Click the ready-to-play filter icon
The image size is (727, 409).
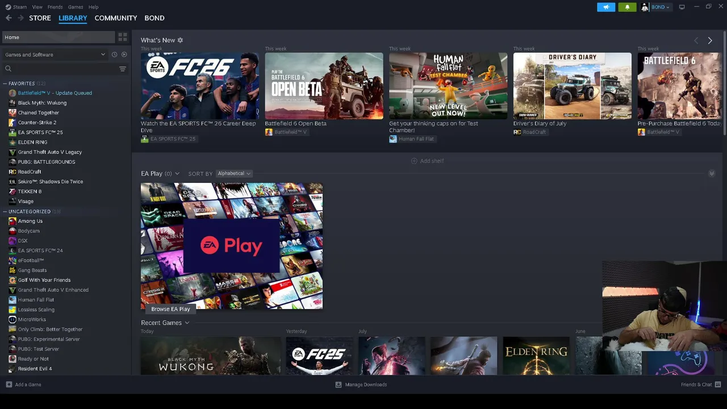click(124, 55)
